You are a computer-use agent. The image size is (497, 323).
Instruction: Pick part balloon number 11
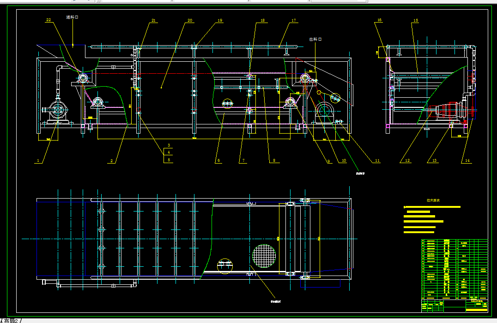tap(377, 160)
